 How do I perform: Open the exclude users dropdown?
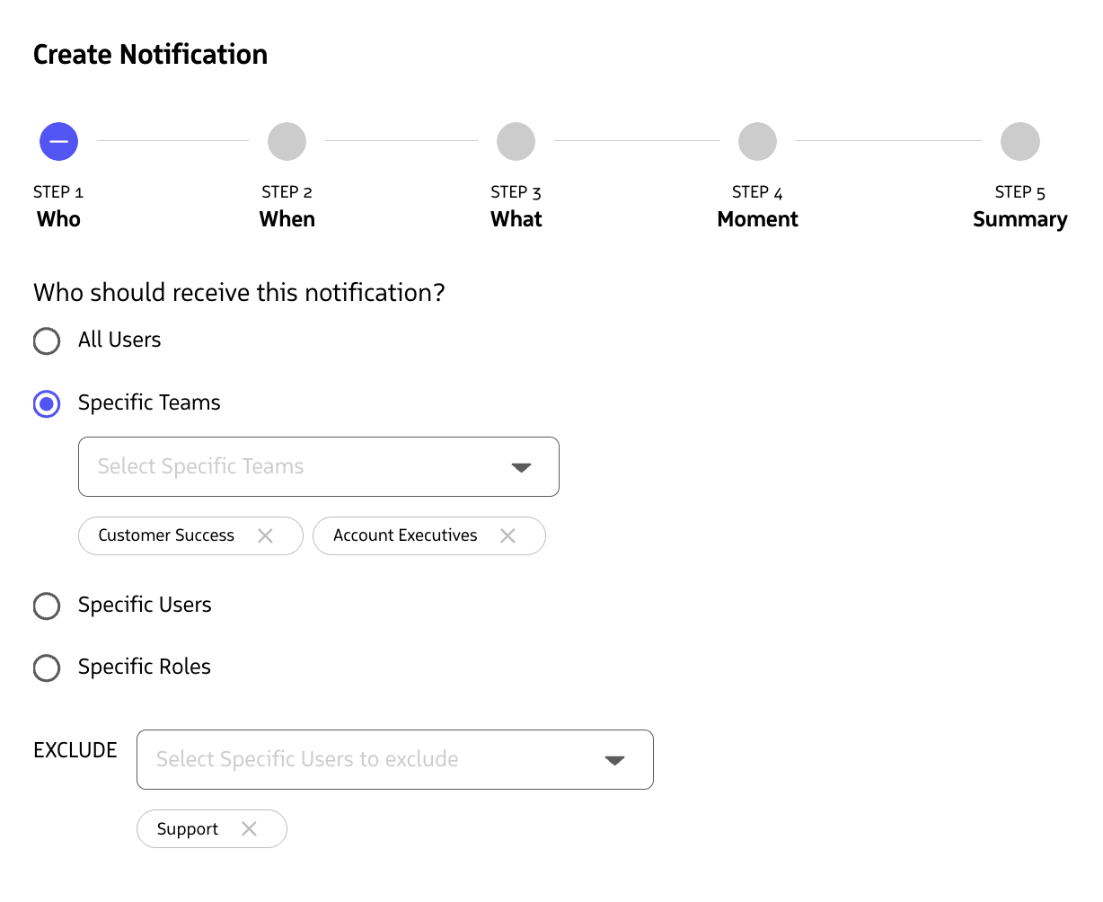click(x=394, y=759)
